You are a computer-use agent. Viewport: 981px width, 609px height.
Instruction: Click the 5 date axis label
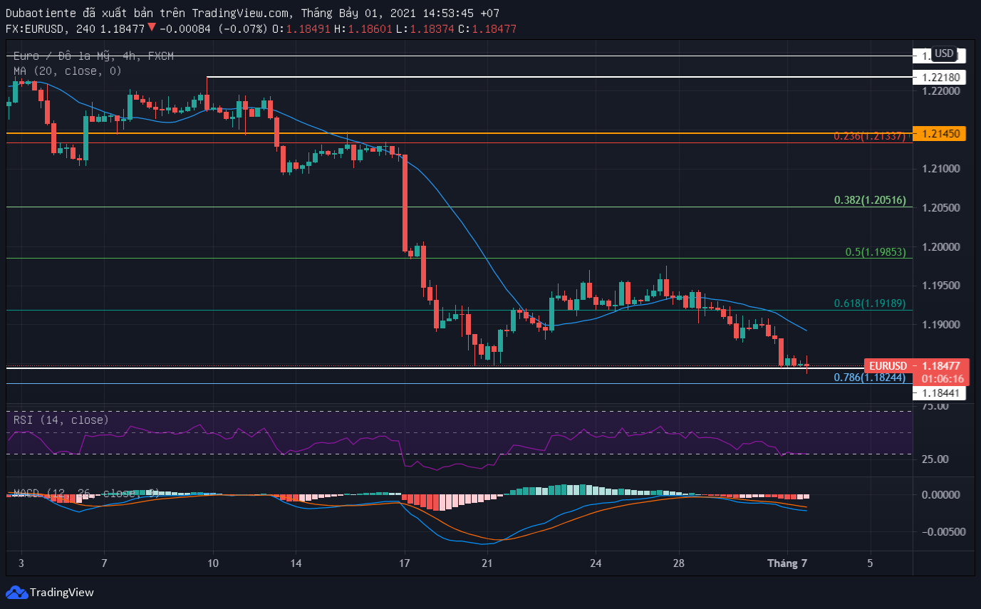coord(870,563)
